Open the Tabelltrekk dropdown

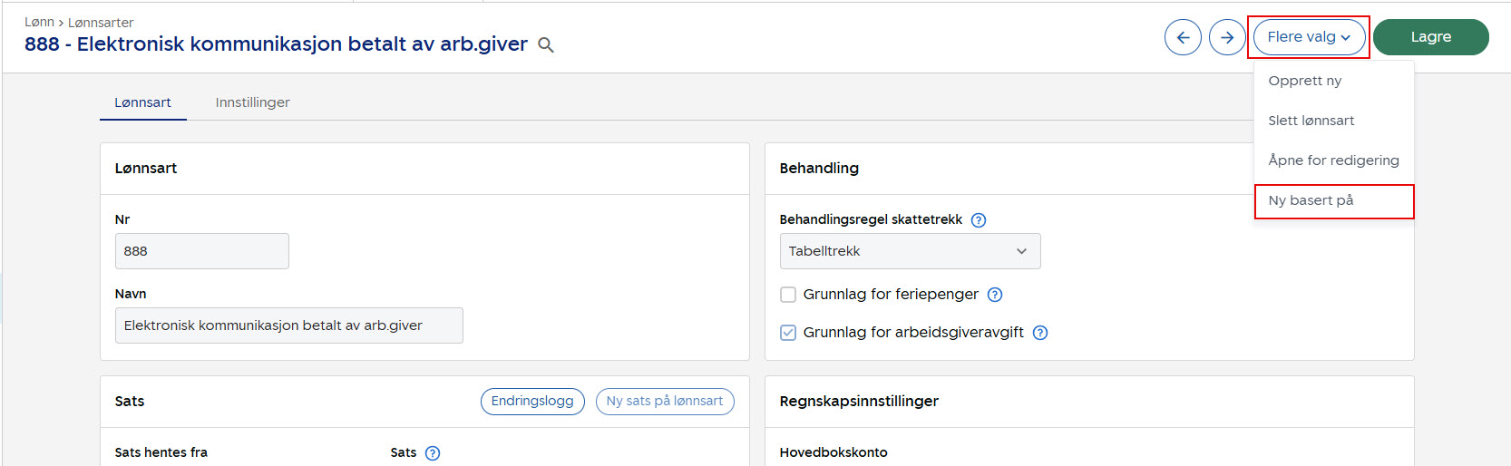coord(910,251)
